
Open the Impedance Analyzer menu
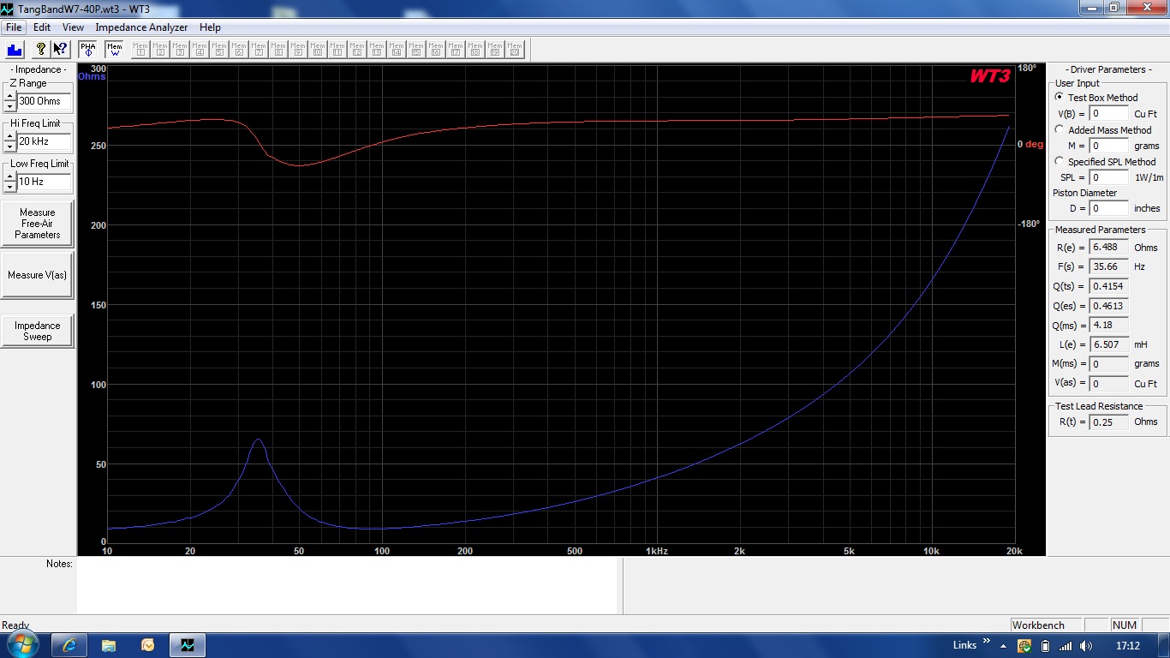pyautogui.click(x=141, y=27)
